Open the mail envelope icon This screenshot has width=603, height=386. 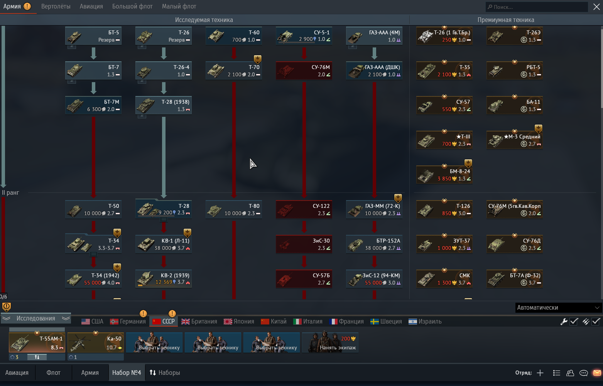tap(597, 373)
